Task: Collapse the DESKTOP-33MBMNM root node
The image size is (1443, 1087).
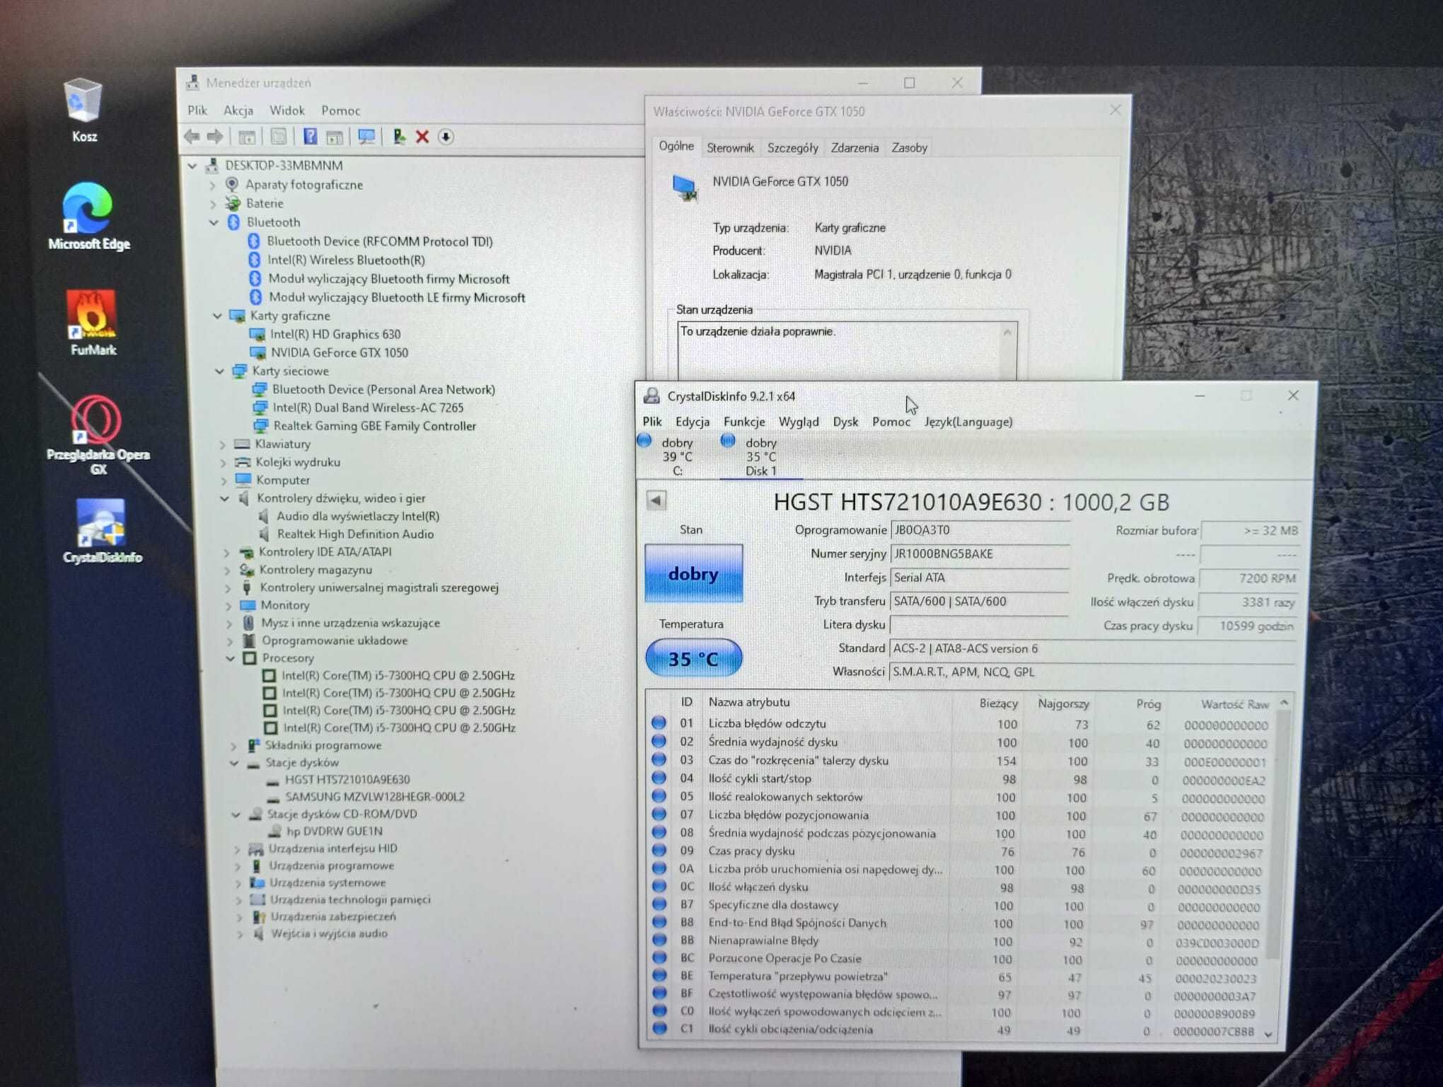Action: pyautogui.click(x=192, y=166)
